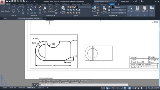The height and width of the screenshot is (90, 160).
Task: Open the Annotate ribbon tab
Action: point(21,4)
